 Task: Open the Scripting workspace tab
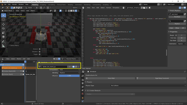[106, 5]
